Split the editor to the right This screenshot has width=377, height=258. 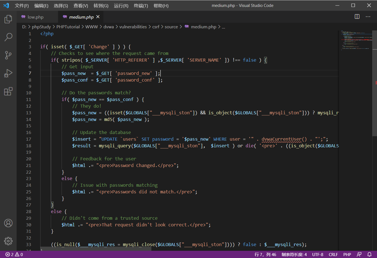(357, 17)
